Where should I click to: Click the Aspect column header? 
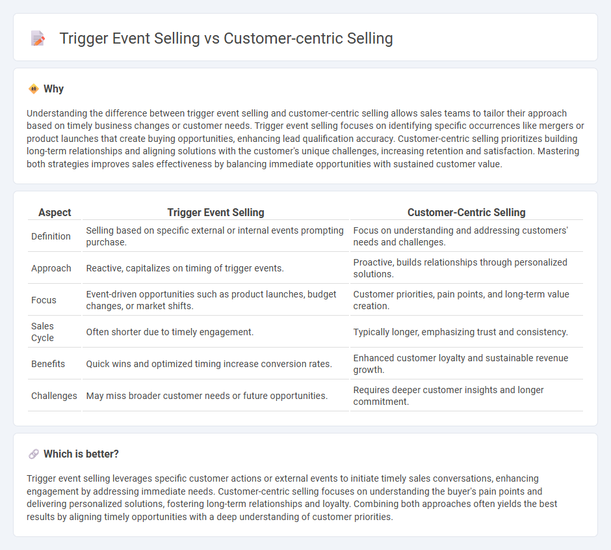[55, 213]
